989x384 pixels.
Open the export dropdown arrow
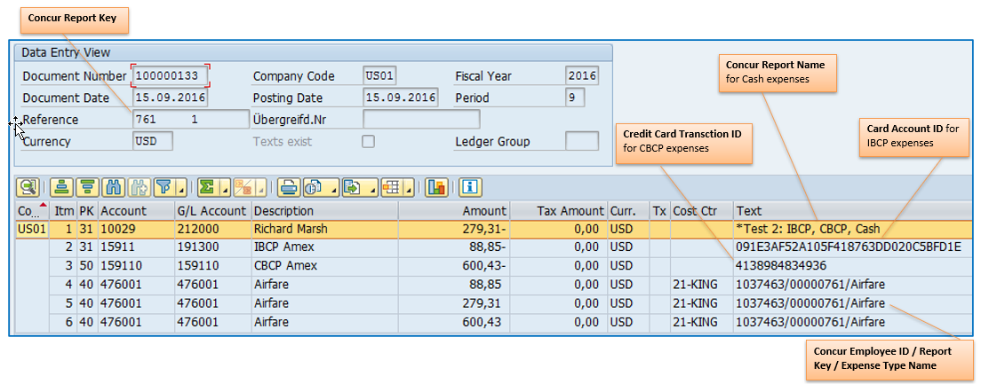[x=373, y=187]
